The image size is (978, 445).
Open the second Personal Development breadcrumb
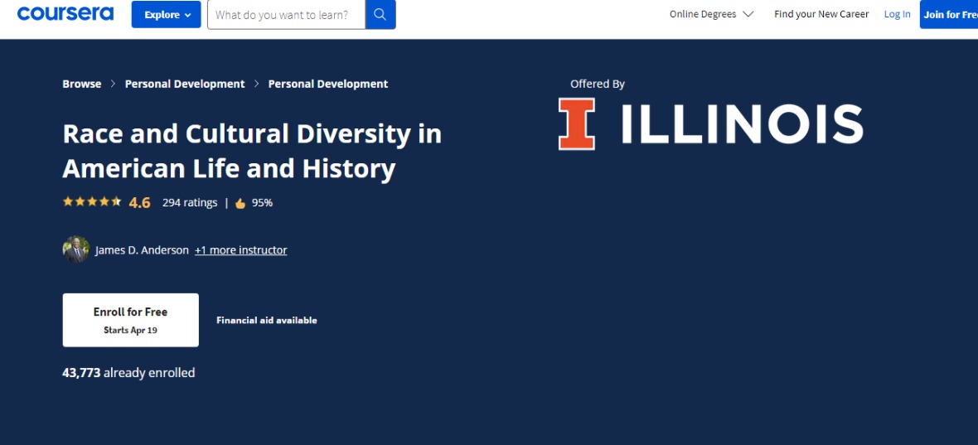tap(328, 84)
